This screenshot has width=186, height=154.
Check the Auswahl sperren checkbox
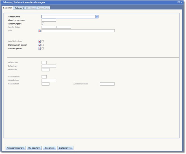click(43, 49)
